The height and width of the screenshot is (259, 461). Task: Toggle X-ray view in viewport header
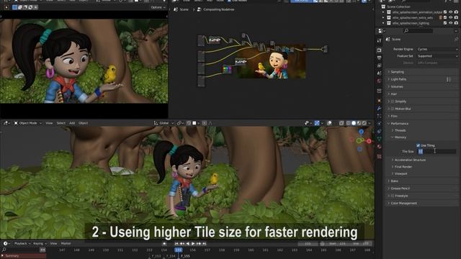coord(341,123)
